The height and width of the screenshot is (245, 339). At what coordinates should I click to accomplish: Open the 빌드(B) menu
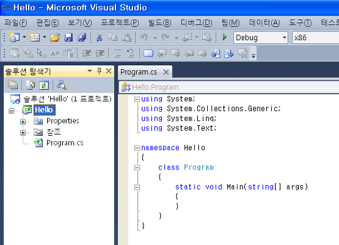click(x=159, y=23)
